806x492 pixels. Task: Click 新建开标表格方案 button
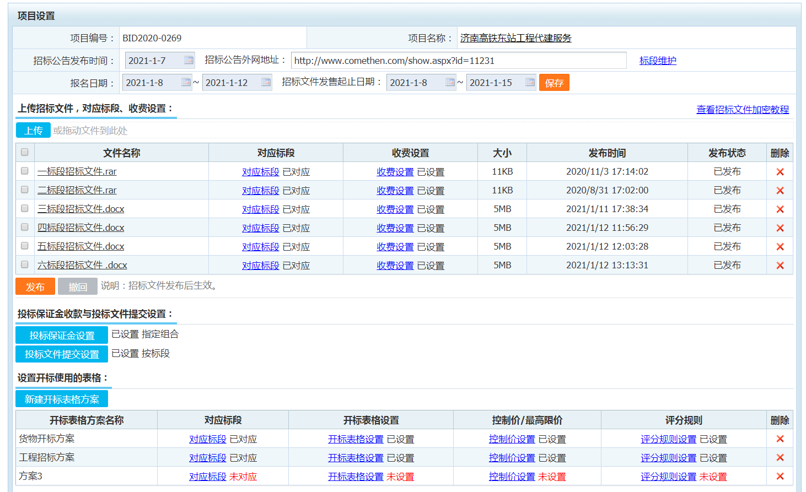coord(62,399)
